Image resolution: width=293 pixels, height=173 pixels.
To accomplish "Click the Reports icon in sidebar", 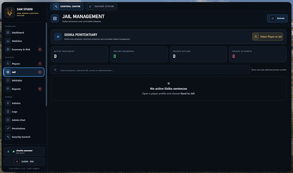I will (8, 89).
